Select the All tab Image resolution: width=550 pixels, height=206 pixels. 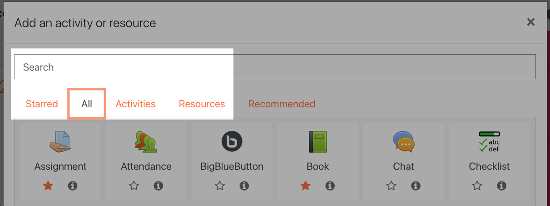pyautogui.click(x=87, y=104)
